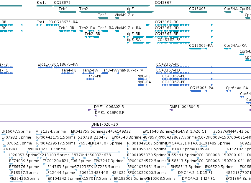Click the AT21324.5prime EST label
This screenshot has width=251, height=183.
(51, 132)
